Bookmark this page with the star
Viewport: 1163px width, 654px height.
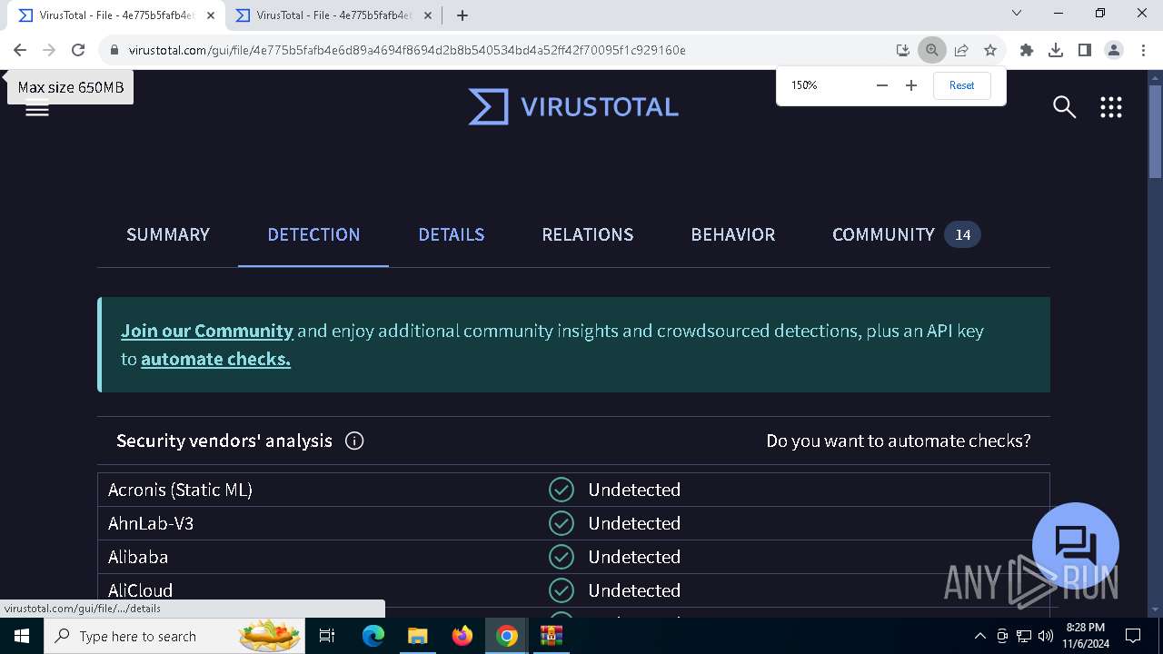(x=990, y=50)
